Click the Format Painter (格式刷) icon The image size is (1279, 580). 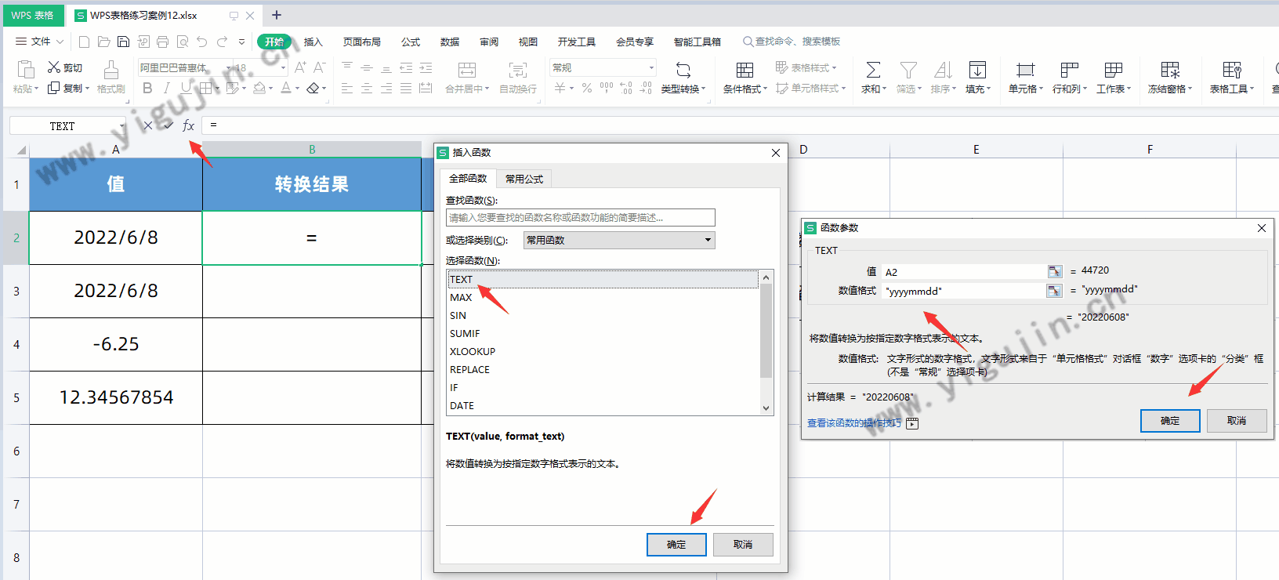pyautogui.click(x=111, y=70)
